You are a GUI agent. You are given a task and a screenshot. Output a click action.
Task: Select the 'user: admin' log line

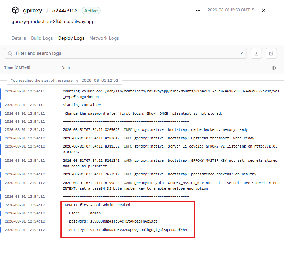[x=142, y=213]
